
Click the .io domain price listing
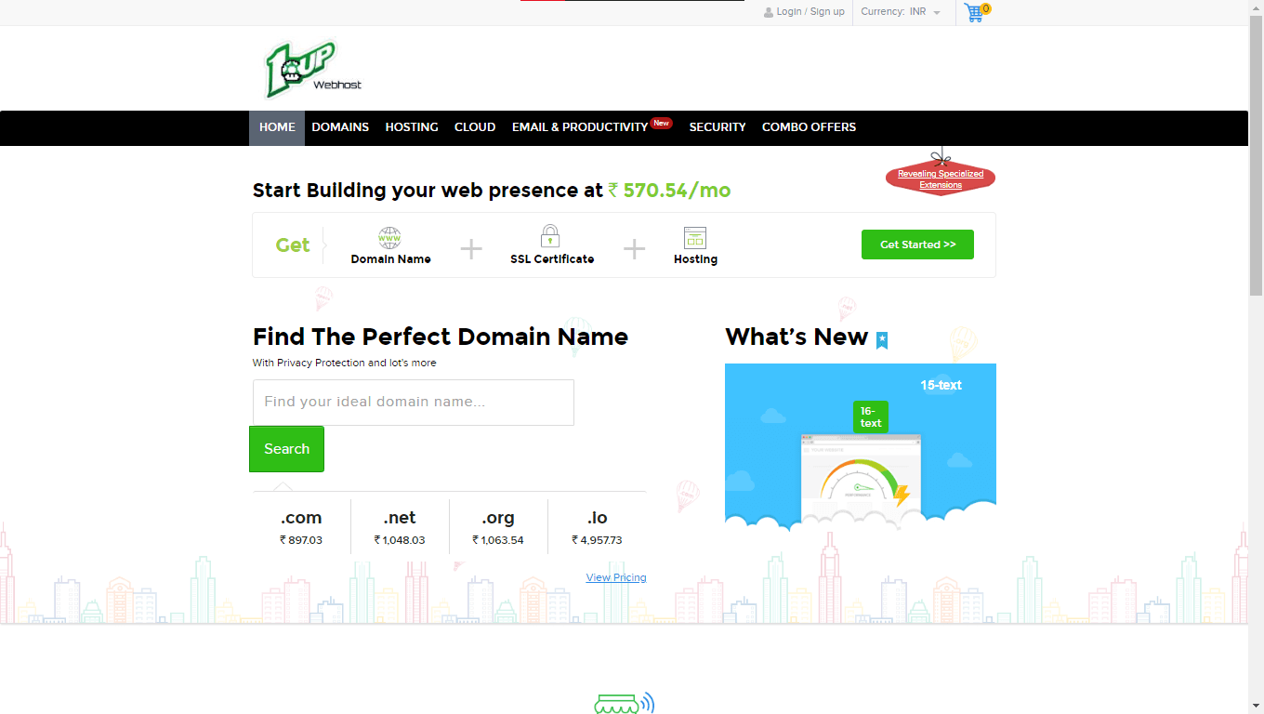coord(599,526)
